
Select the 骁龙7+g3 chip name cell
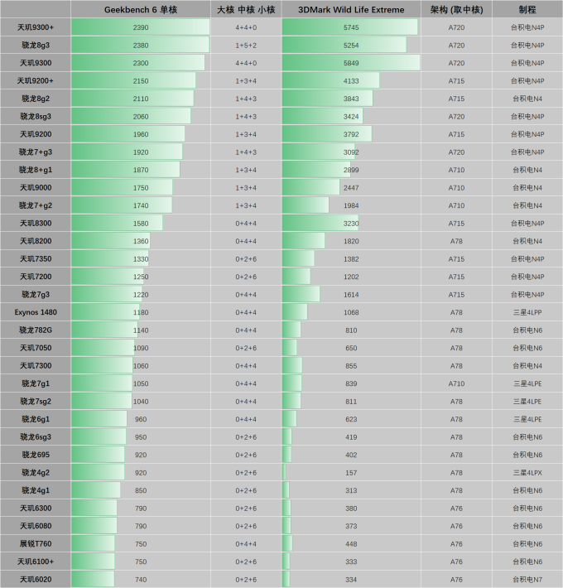(x=36, y=152)
